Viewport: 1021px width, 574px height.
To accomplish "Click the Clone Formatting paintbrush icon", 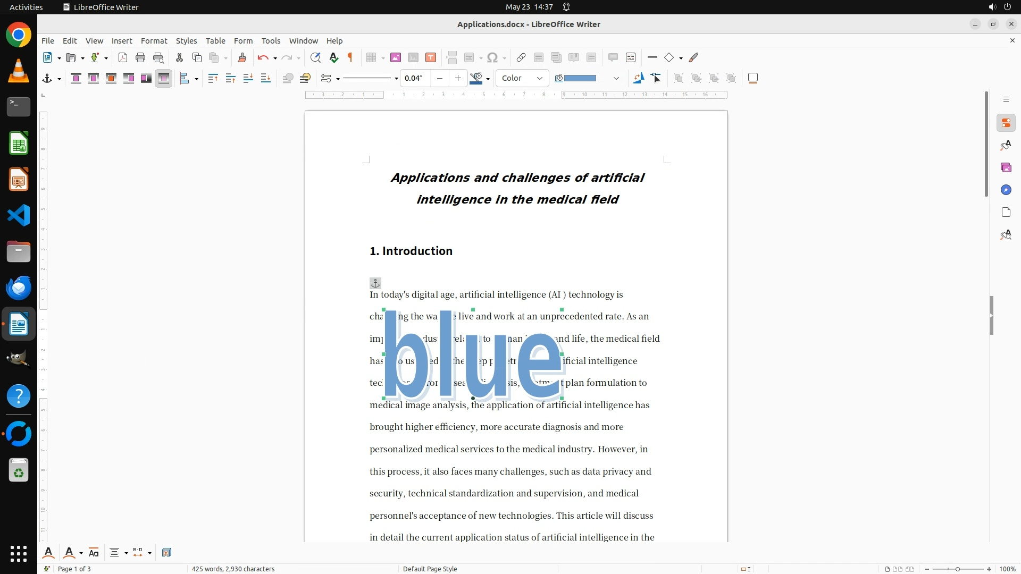I will [x=242, y=57].
